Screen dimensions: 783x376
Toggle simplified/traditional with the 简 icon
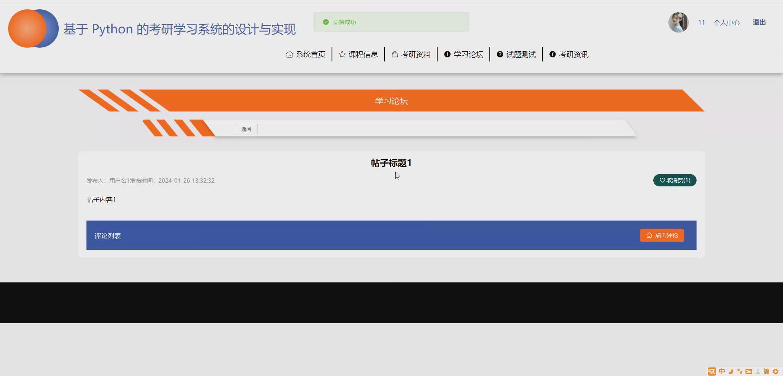767,371
